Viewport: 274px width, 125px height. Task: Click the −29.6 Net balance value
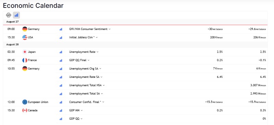click(257, 29)
